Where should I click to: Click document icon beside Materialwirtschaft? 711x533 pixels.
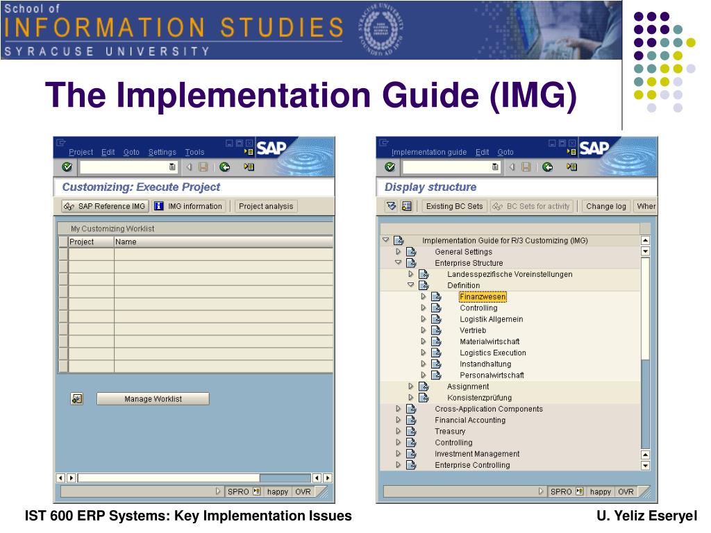(x=436, y=341)
